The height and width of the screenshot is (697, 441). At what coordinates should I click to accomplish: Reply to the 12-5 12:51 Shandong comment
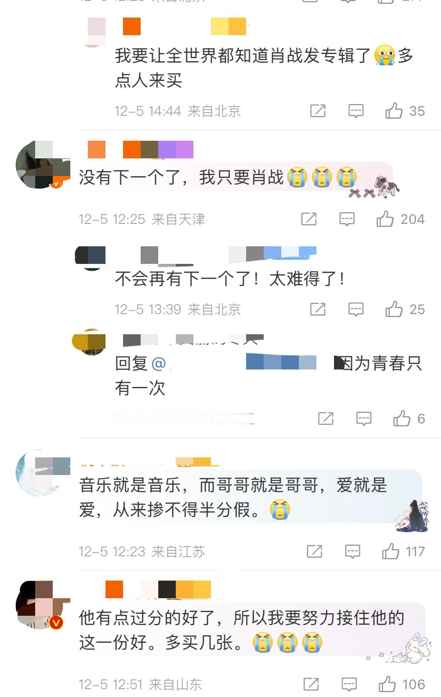tap(349, 685)
